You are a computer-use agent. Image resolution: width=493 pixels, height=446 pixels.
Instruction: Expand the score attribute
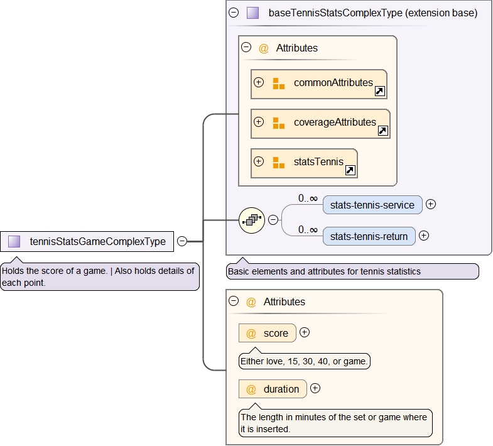305,332
